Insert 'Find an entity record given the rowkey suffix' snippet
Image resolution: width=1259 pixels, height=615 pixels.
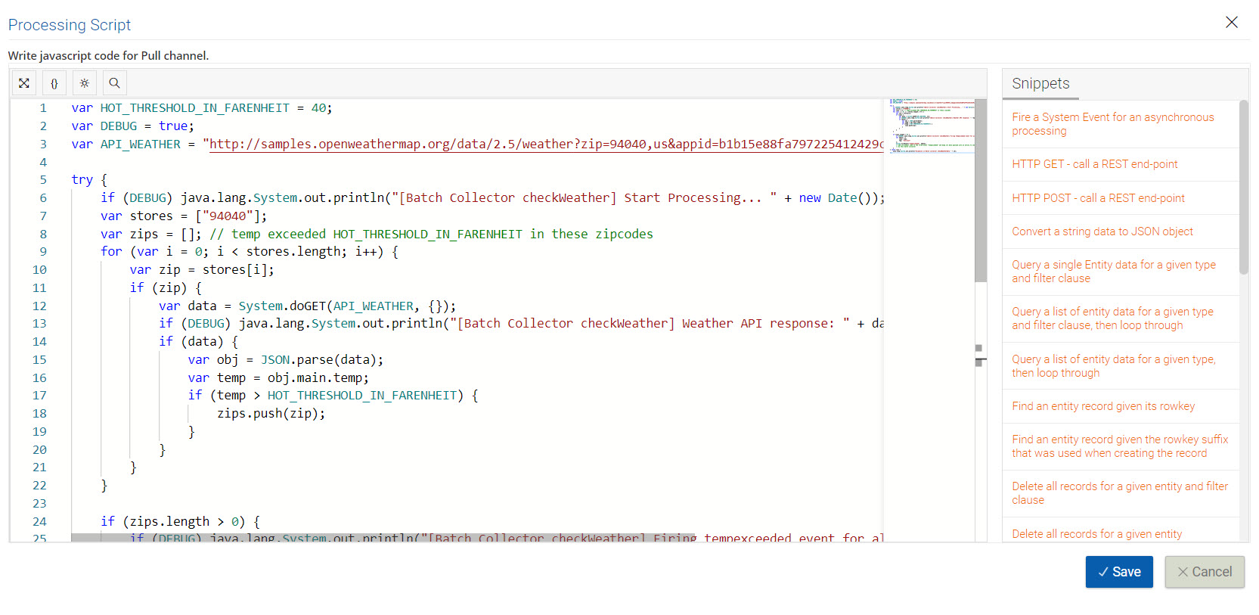tap(1120, 446)
